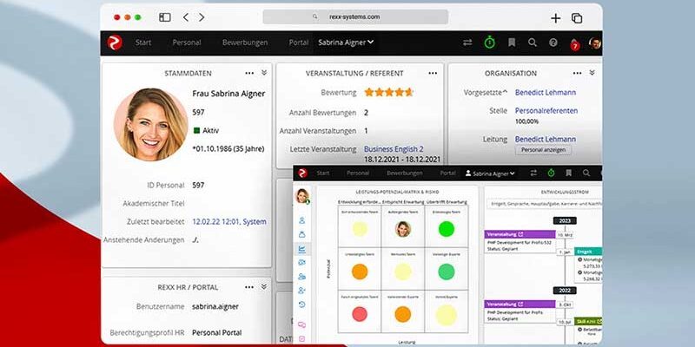Select the group of people icon in overlay sidebar
695x347 pixels.
point(301,277)
